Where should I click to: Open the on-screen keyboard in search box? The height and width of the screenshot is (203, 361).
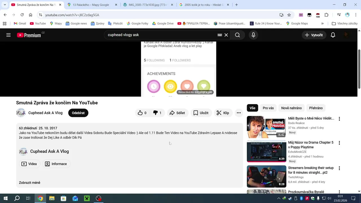click(220, 35)
